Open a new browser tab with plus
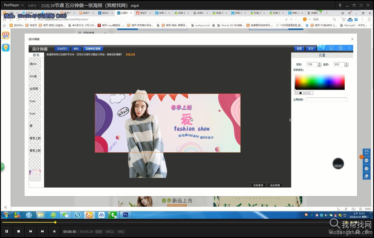Screen dimensions: 374x238 pyautogui.click(x=327, y=13)
